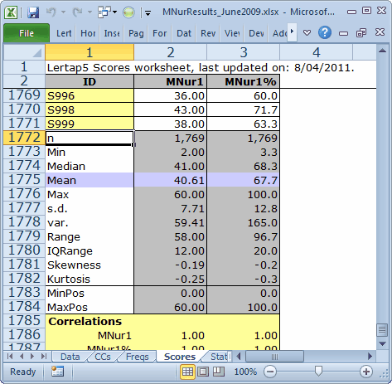392x384 pixels.
Task: Select the Kurtosis value -0.25
Action: pos(171,279)
